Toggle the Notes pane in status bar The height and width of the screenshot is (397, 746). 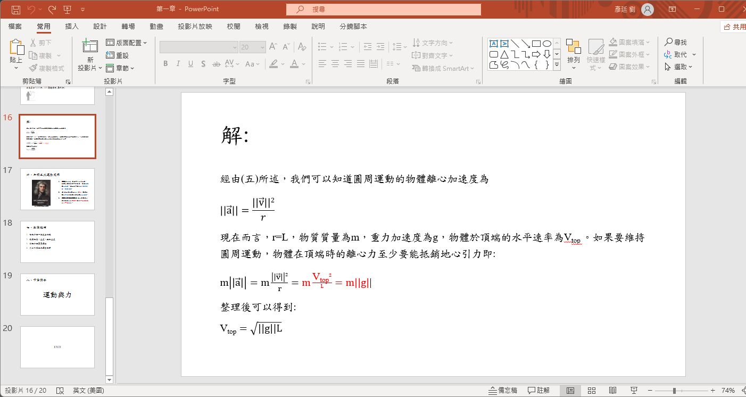pos(503,391)
